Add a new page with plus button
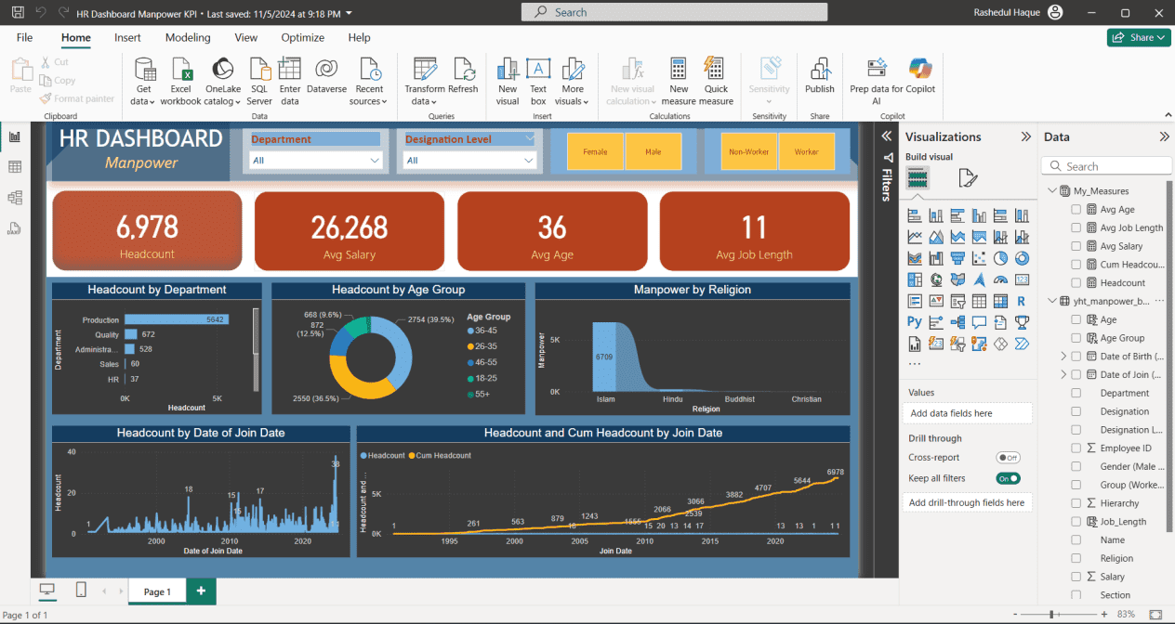Viewport: 1175px width, 624px height. tap(201, 591)
